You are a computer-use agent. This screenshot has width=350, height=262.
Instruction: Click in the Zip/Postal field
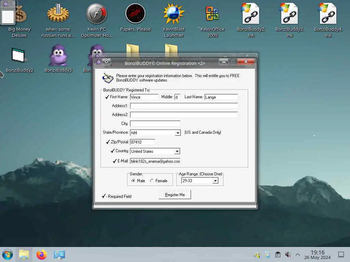(x=143, y=142)
